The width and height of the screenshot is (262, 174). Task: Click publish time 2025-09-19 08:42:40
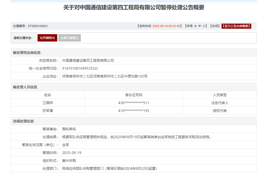tap(166, 26)
